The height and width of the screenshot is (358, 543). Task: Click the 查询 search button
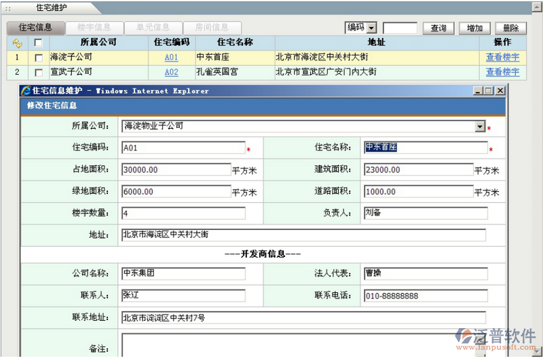click(438, 28)
